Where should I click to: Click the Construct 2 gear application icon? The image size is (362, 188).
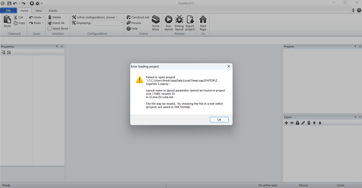click(2, 3)
